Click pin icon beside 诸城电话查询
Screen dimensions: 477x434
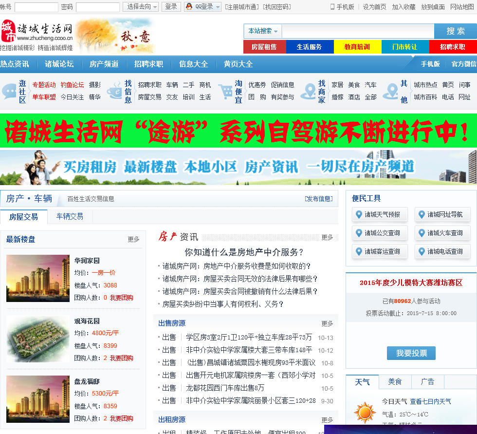(x=422, y=252)
